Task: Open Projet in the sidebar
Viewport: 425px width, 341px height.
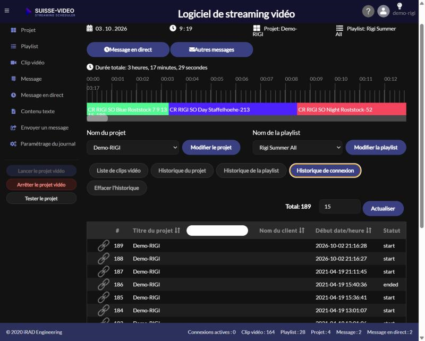Action: tap(28, 30)
